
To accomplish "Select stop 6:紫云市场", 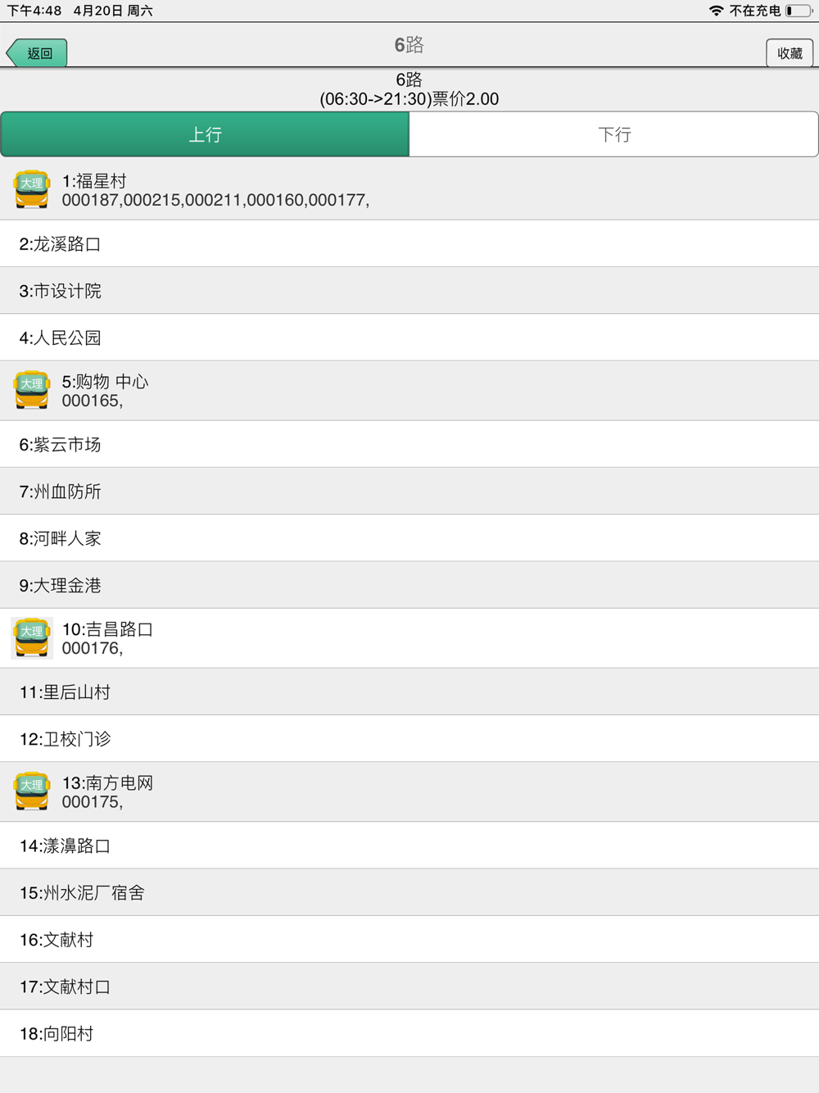I will pos(409,444).
